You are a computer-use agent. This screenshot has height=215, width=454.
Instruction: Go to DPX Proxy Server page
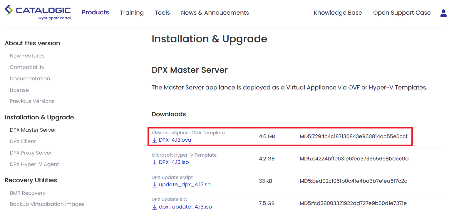pyautogui.click(x=31, y=153)
